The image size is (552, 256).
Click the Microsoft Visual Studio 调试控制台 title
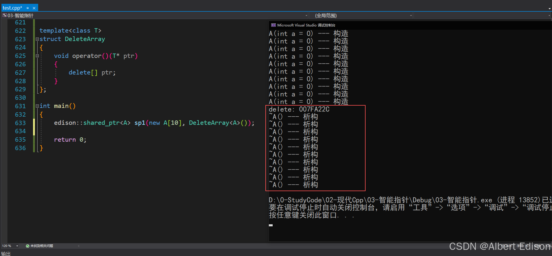click(x=306, y=25)
